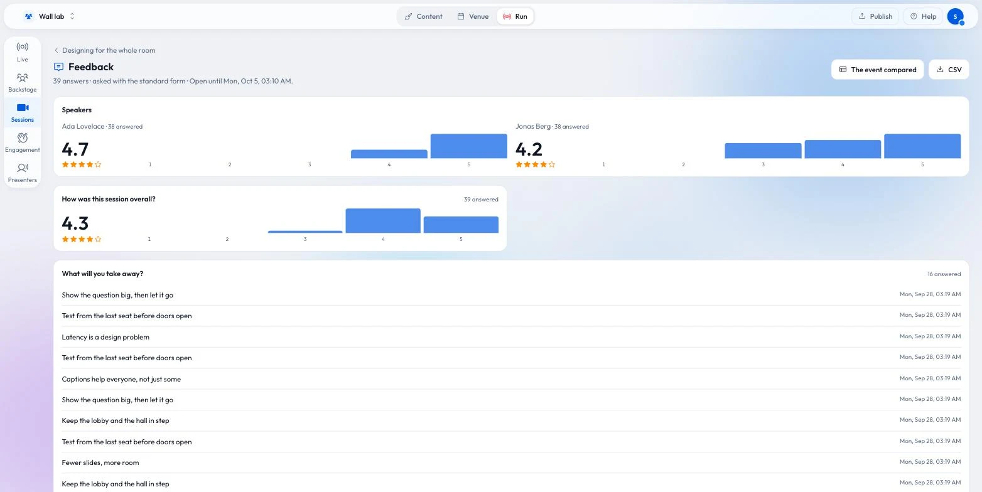This screenshot has height=492, width=982.
Task: Open the Live section in the sidebar
Action: [23, 51]
